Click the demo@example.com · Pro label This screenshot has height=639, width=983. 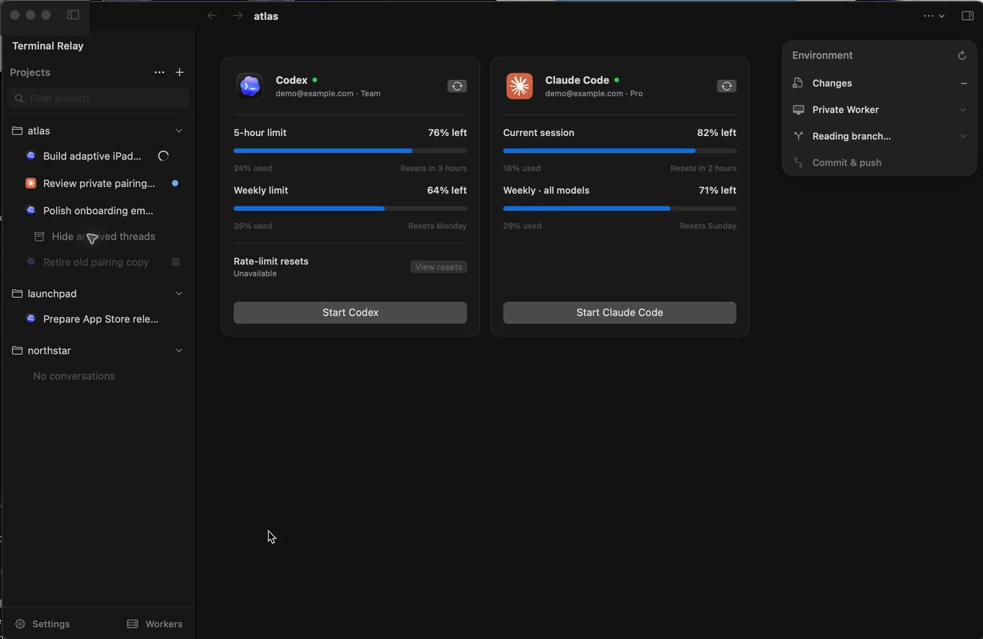(x=594, y=94)
